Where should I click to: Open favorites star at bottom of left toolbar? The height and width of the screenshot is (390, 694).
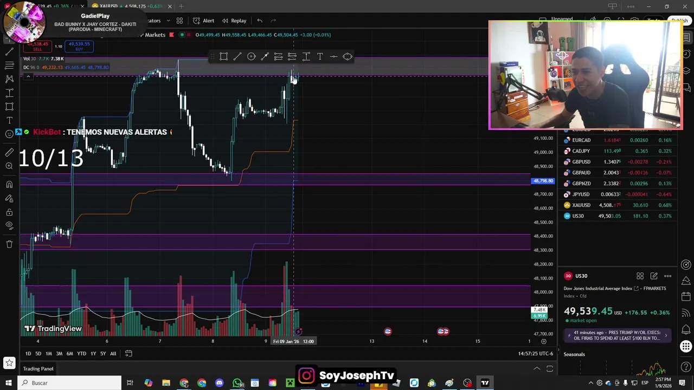click(9, 363)
